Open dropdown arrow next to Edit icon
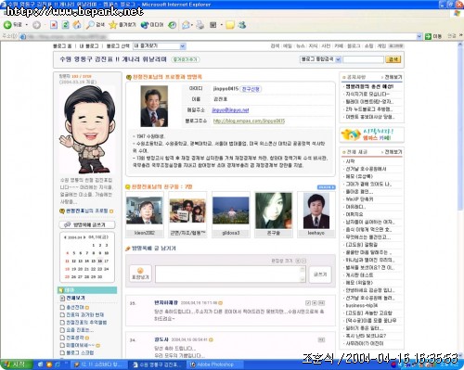 pos(222,25)
